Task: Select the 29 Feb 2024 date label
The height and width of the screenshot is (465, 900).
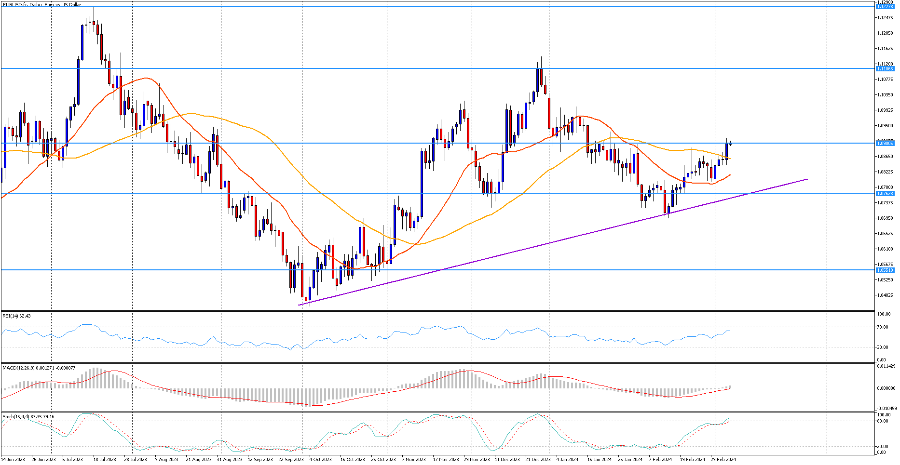Action: point(723,460)
